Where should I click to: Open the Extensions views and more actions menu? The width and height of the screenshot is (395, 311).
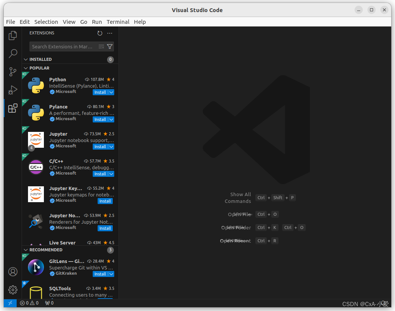[x=110, y=33]
